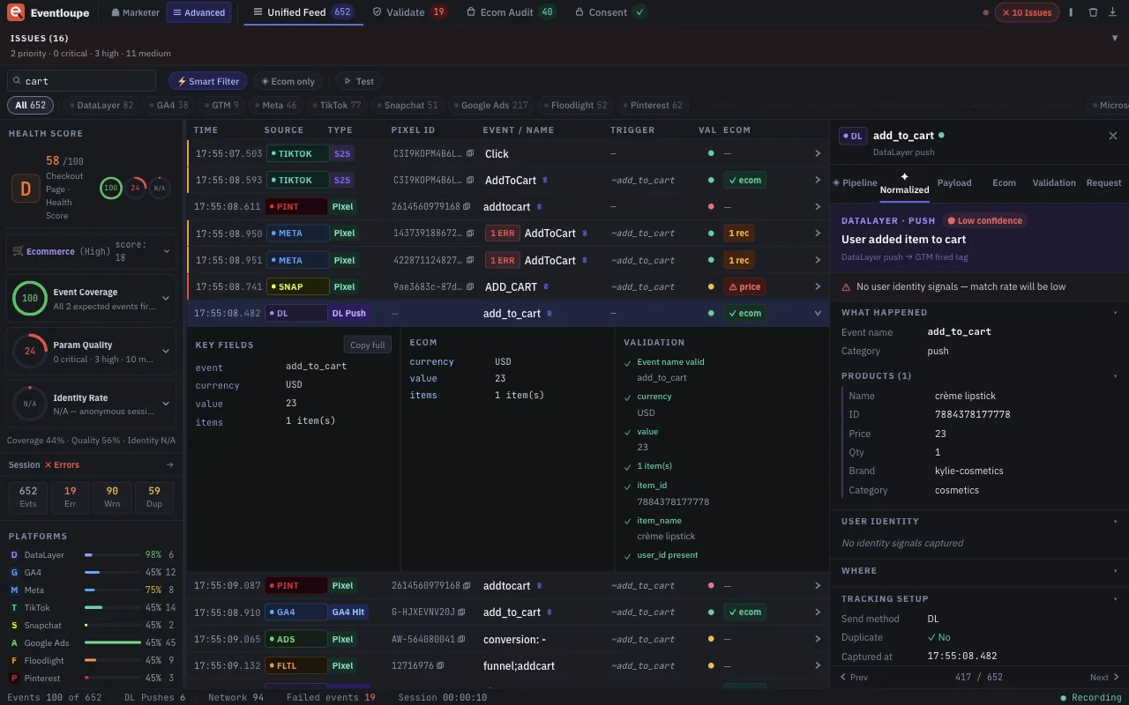Pause recording with the bar icon
Viewport: 1129px width, 705px height.
(x=1071, y=12)
